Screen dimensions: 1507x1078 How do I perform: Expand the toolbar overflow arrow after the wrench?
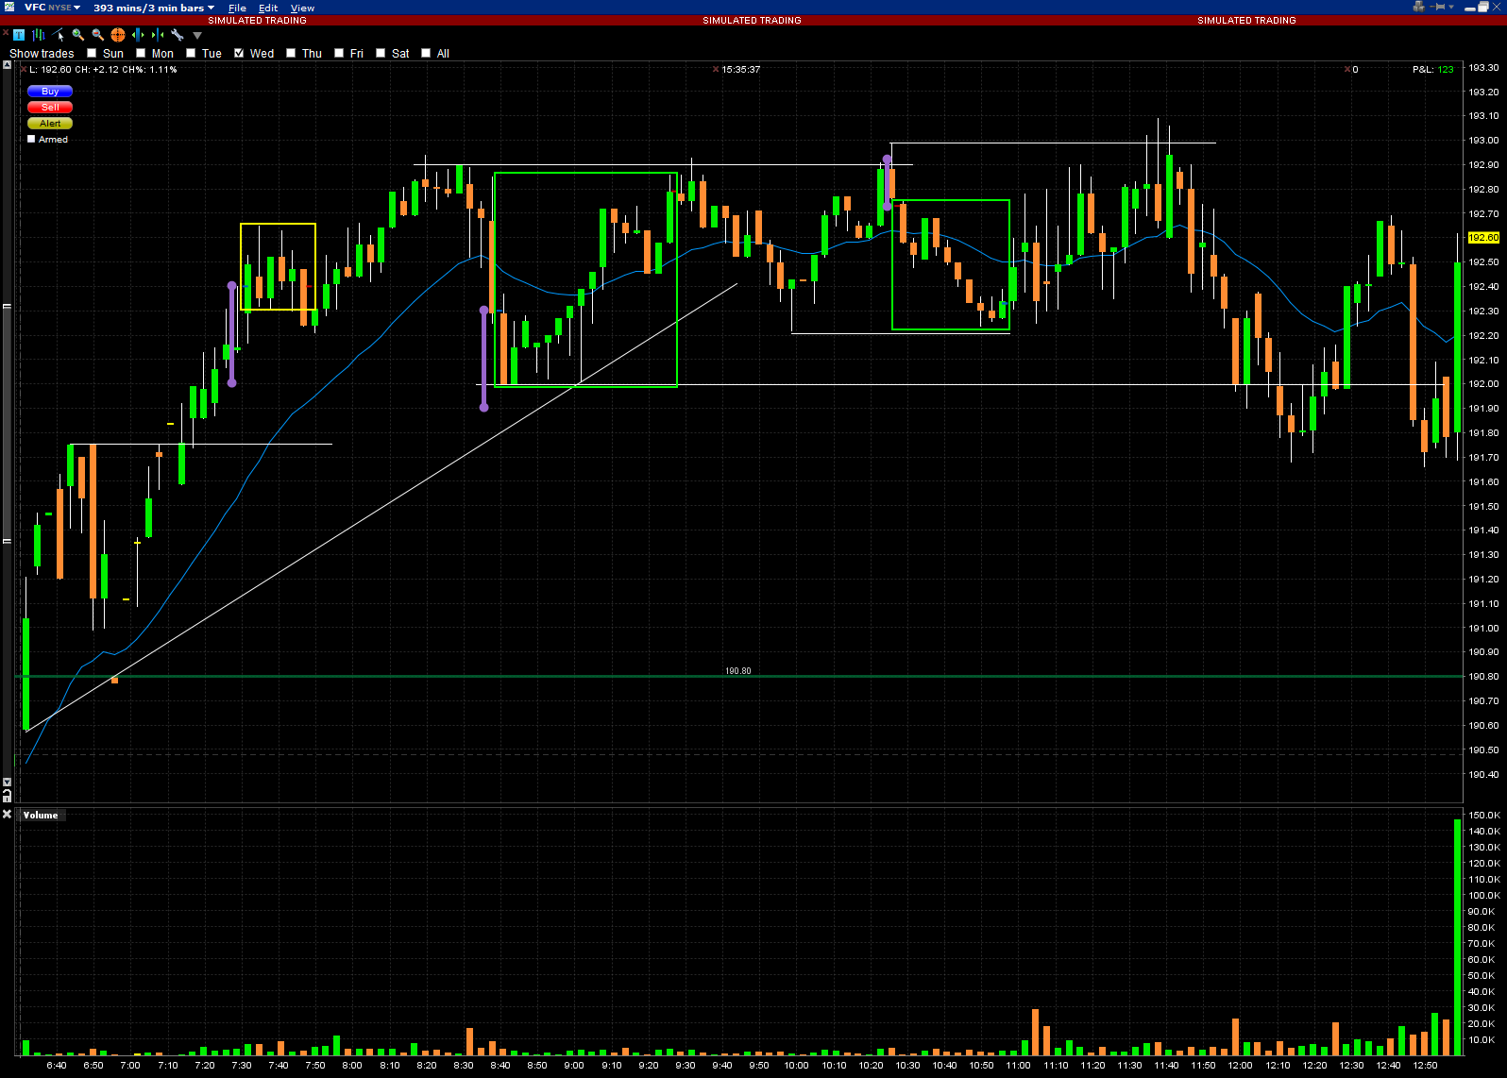(x=197, y=36)
